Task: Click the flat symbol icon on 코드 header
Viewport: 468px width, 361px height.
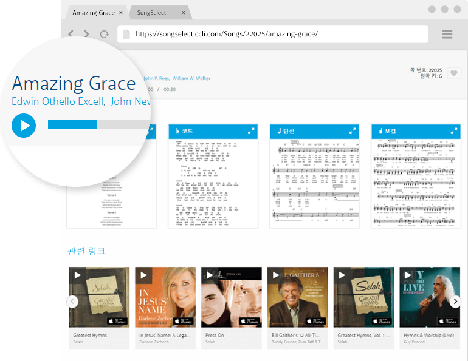Action: click(x=177, y=131)
